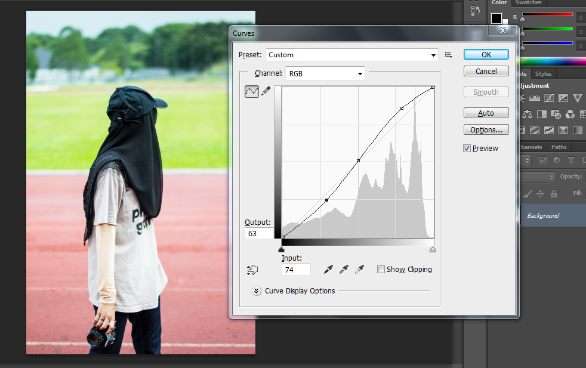Activate the on-image adjustment hand tool

click(252, 270)
